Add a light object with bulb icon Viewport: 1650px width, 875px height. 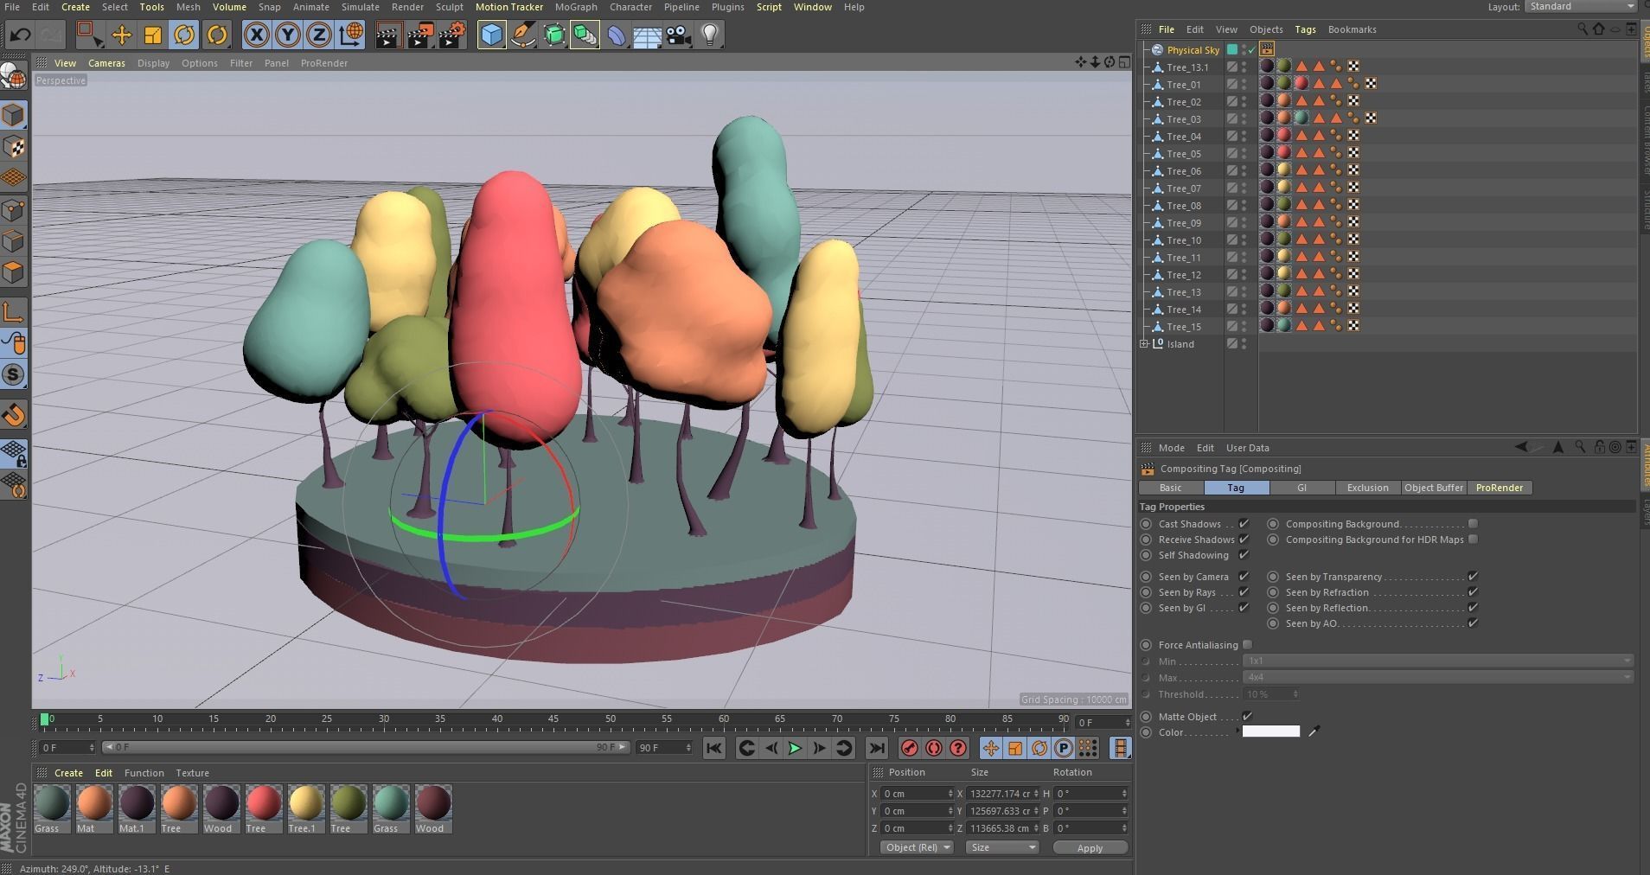pyautogui.click(x=710, y=35)
